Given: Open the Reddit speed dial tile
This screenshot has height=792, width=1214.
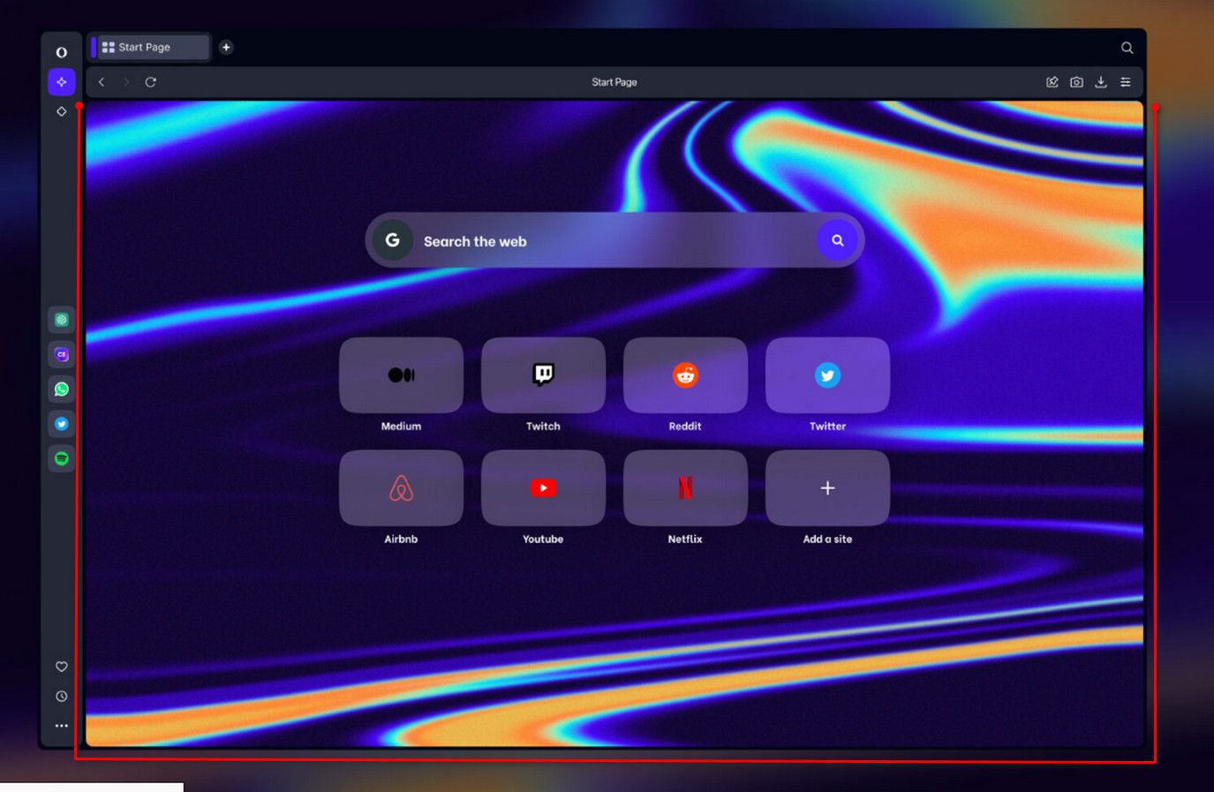Looking at the screenshot, I should click(685, 375).
